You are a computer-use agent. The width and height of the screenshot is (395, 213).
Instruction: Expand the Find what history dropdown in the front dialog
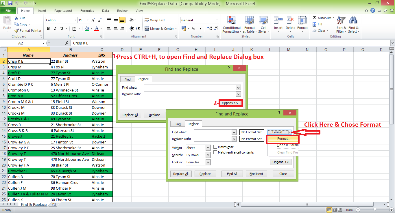(234, 132)
